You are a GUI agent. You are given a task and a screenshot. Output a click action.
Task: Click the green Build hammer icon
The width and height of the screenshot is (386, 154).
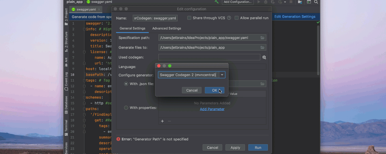[217, 2]
